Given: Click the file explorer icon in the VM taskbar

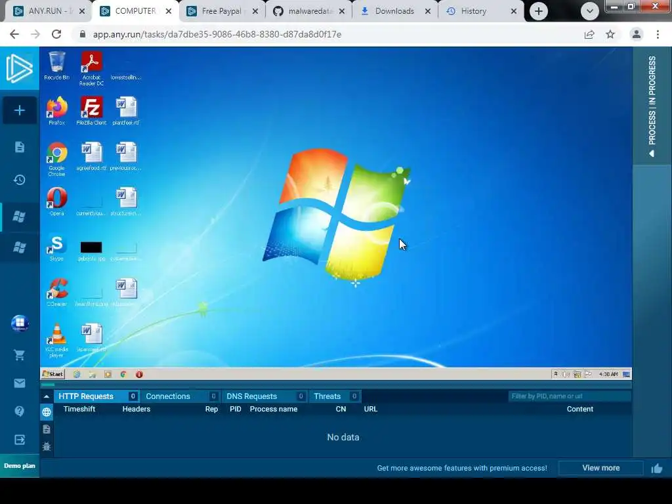Looking at the screenshot, I should [93, 374].
